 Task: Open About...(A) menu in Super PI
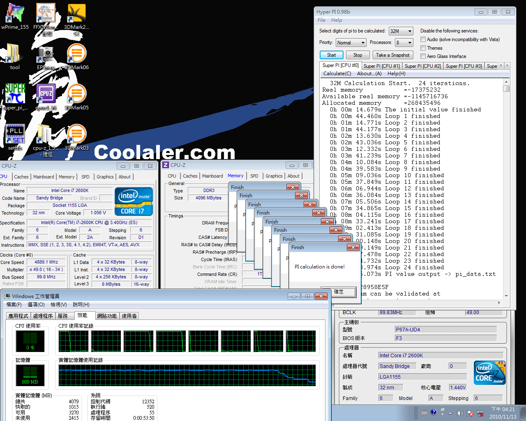(369, 74)
